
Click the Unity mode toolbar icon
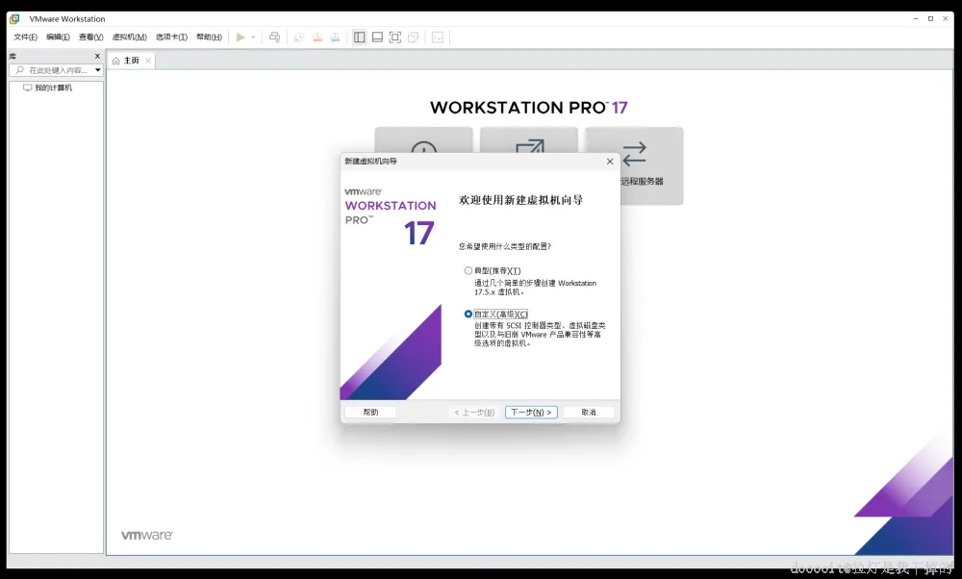(x=413, y=38)
